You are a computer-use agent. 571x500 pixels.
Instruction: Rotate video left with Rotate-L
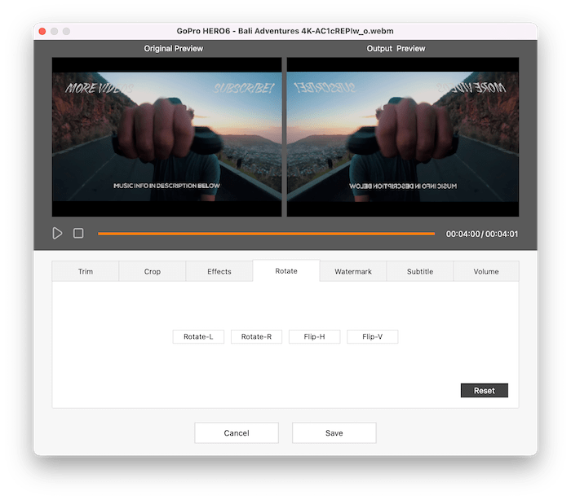coord(198,336)
